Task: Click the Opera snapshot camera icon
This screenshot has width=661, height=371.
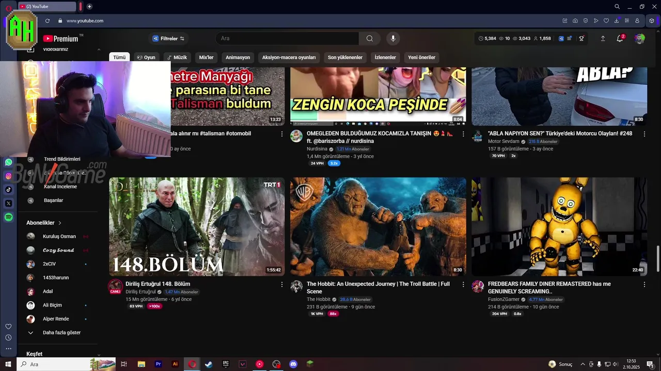Action: [x=575, y=21]
